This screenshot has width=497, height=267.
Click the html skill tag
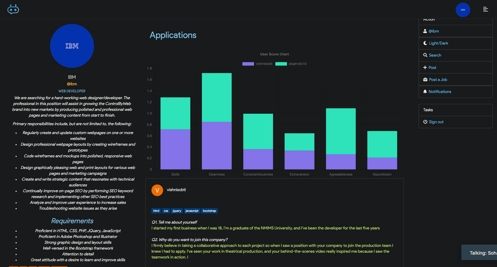156,211
